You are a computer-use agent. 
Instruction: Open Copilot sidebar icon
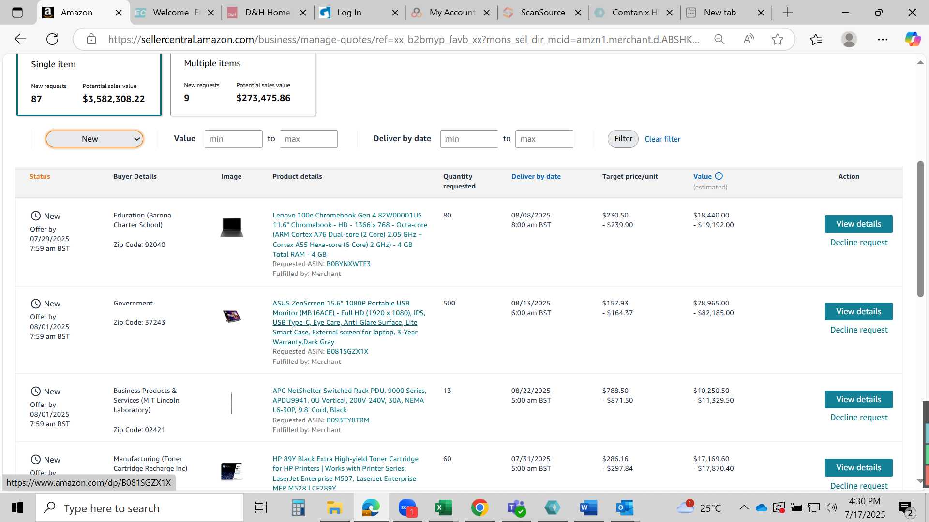click(913, 39)
